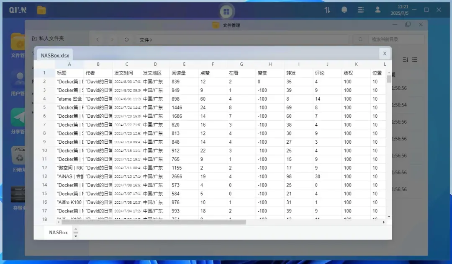Screen dimensions: 452x264
Task: Click the 在看 header cell
Action: (x=241, y=73)
